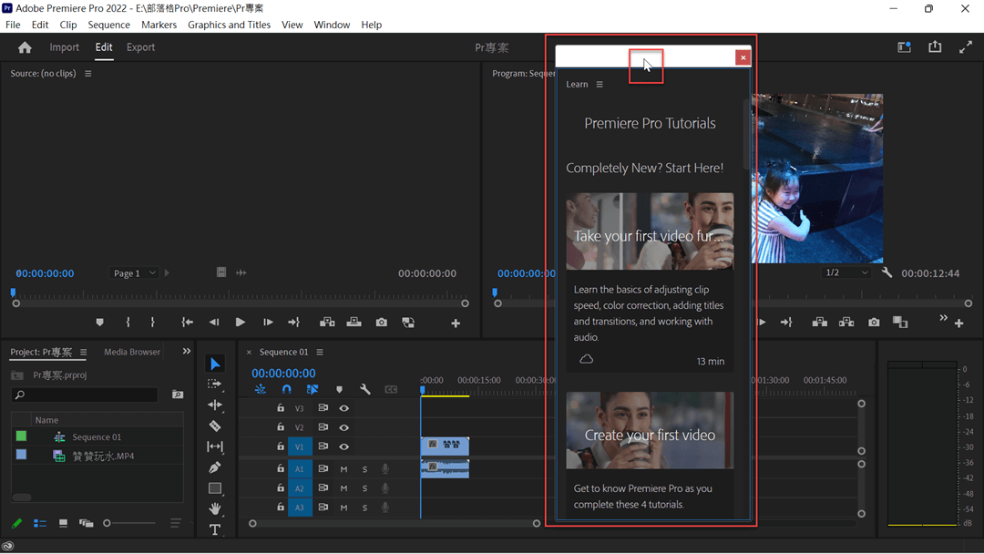Viewport: 984px width, 554px height.
Task: Add marker in Source monitor
Action: click(100, 323)
